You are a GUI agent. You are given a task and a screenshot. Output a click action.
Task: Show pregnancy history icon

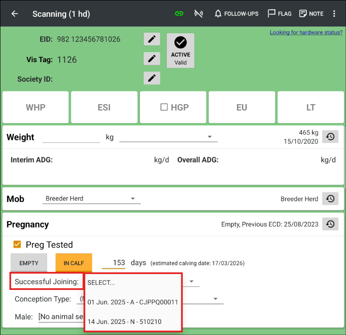(x=330, y=224)
